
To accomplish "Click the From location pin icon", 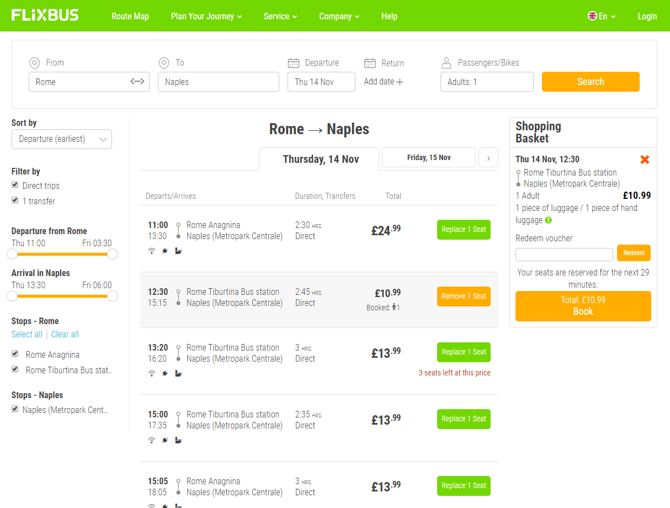I will [35, 63].
